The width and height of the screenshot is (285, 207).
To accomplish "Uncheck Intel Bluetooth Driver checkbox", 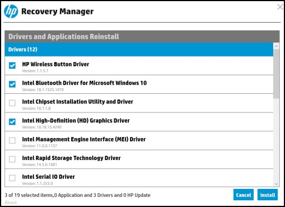I will click(12, 84).
